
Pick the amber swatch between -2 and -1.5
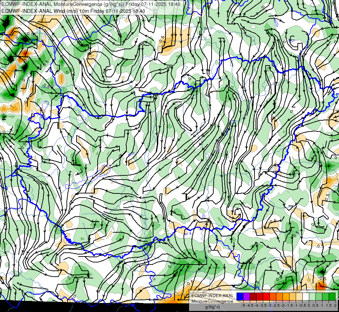click(286, 297)
